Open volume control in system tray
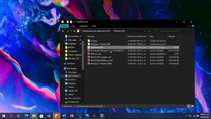The height and width of the screenshot is (119, 211). coord(190,116)
